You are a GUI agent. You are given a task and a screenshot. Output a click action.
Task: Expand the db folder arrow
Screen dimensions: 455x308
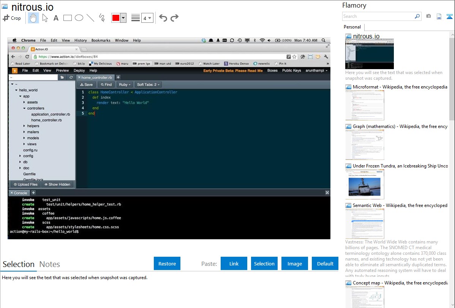(20, 162)
